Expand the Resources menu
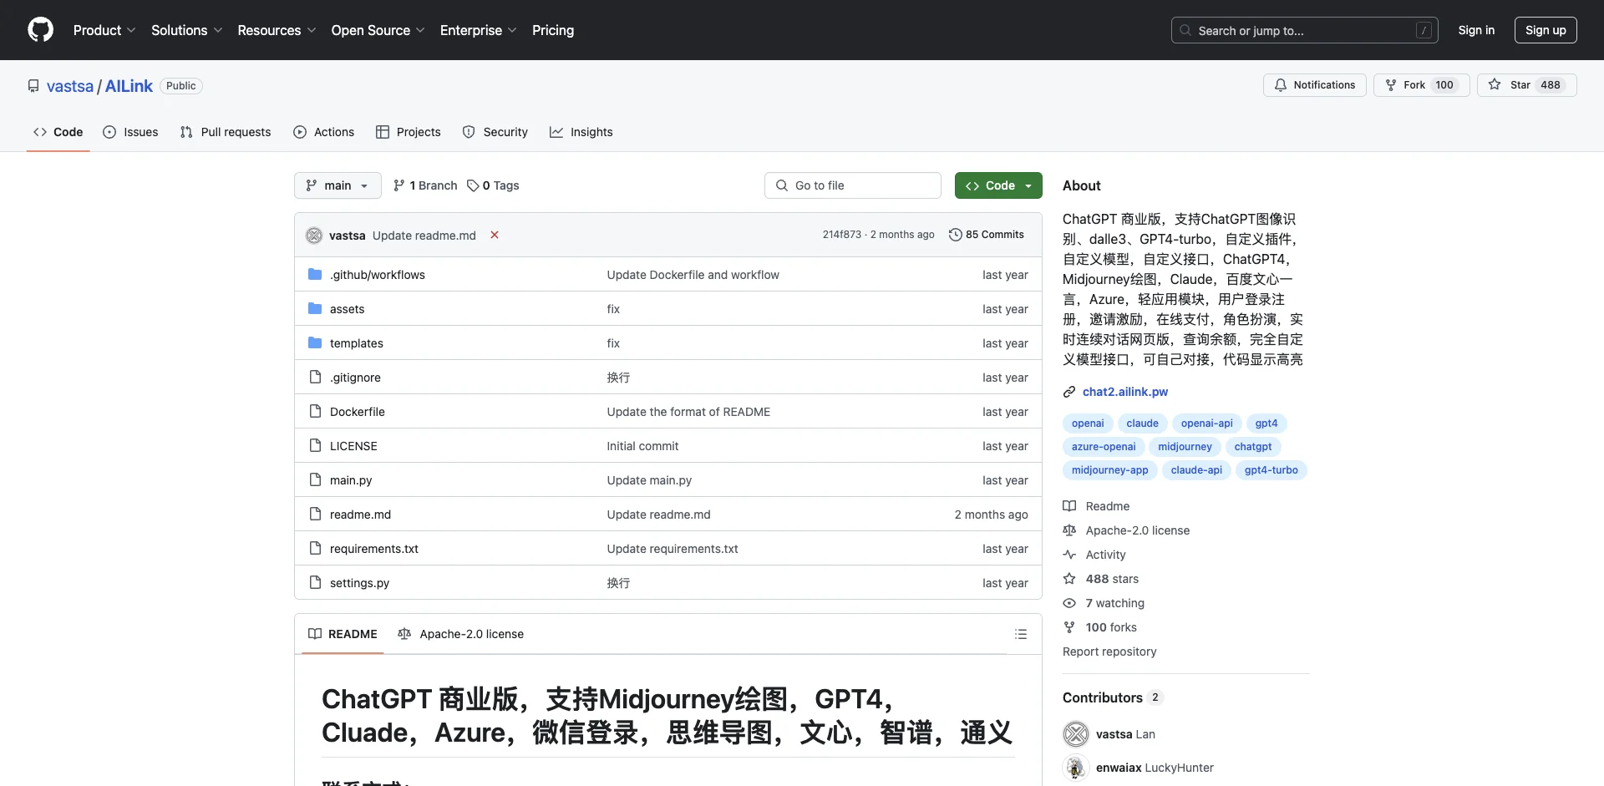The width and height of the screenshot is (1604, 786). (277, 30)
